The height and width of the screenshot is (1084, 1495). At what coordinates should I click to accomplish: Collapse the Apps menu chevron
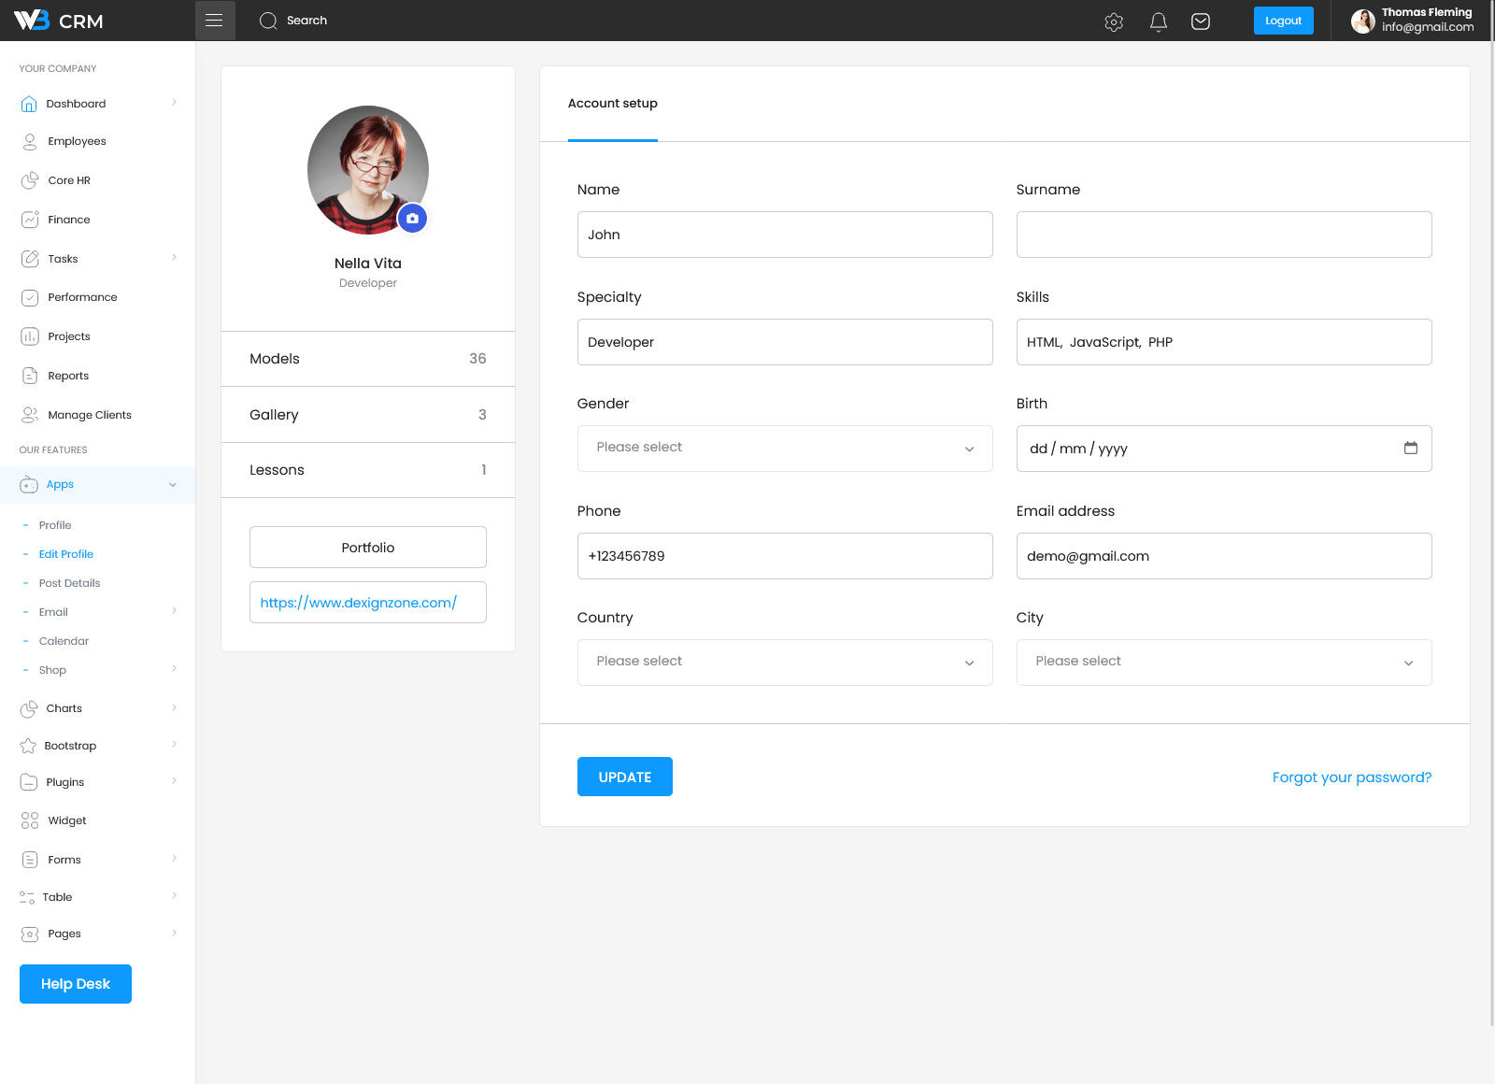pyautogui.click(x=173, y=484)
